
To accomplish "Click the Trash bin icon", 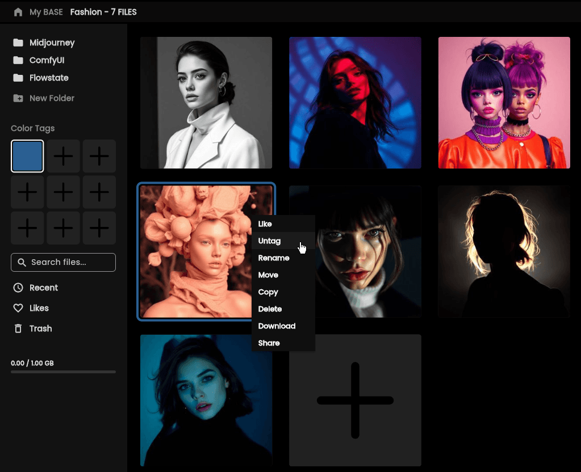I will pos(18,328).
